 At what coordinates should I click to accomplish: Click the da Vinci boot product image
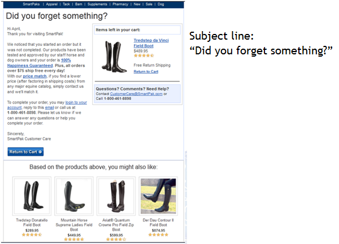114,57
